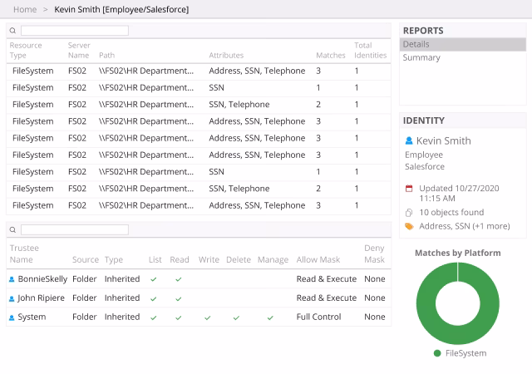Click the copy icon beside 10 objects found
The image size is (532, 374).
[x=409, y=213]
